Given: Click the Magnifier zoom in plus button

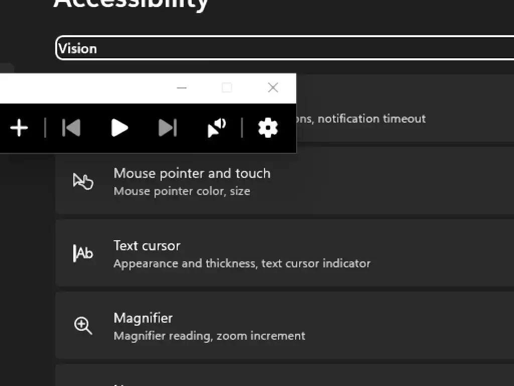Looking at the screenshot, I should [x=19, y=128].
